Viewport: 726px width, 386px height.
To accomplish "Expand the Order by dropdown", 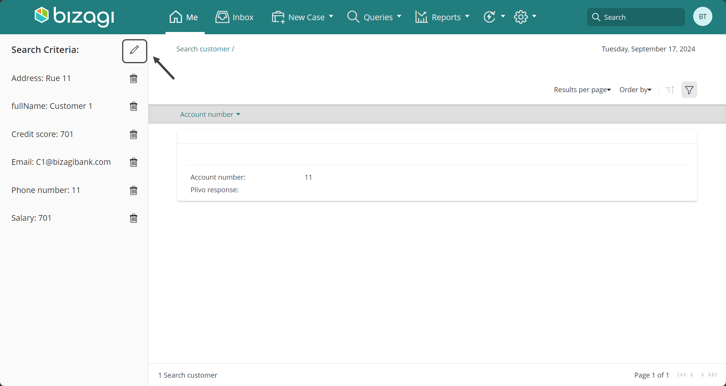I will coord(635,90).
